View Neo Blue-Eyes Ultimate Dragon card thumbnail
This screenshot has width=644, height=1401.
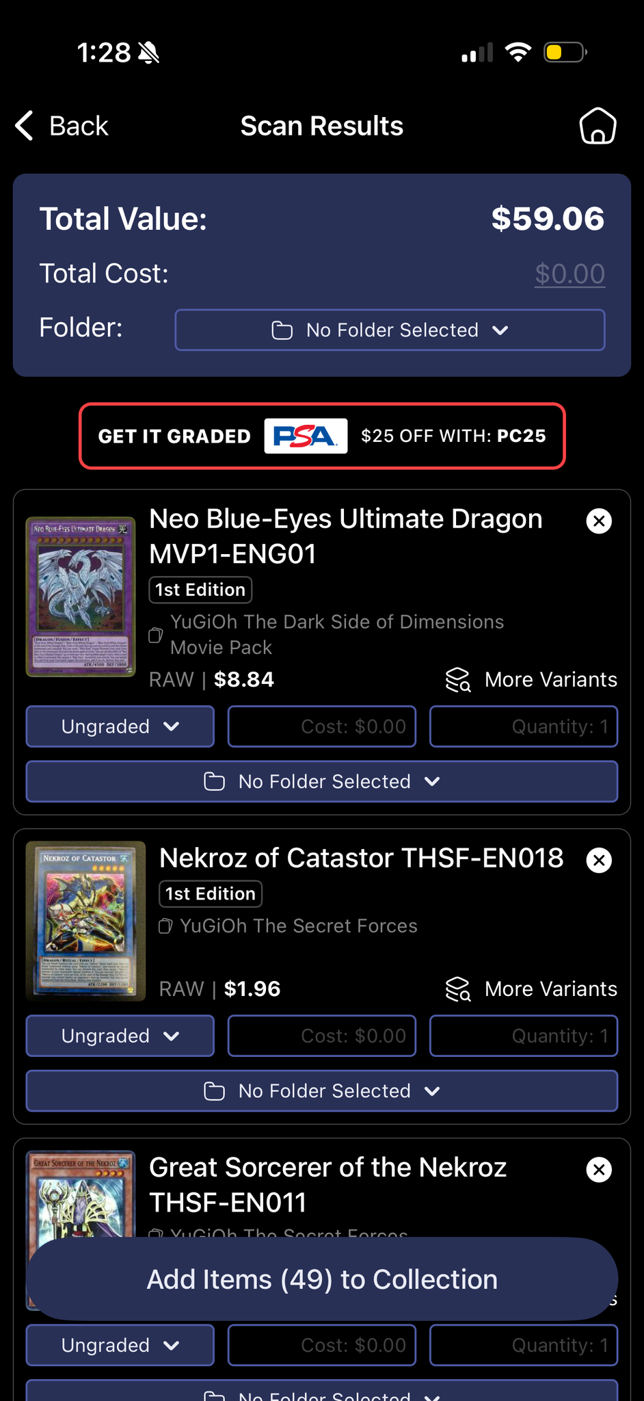(x=81, y=597)
